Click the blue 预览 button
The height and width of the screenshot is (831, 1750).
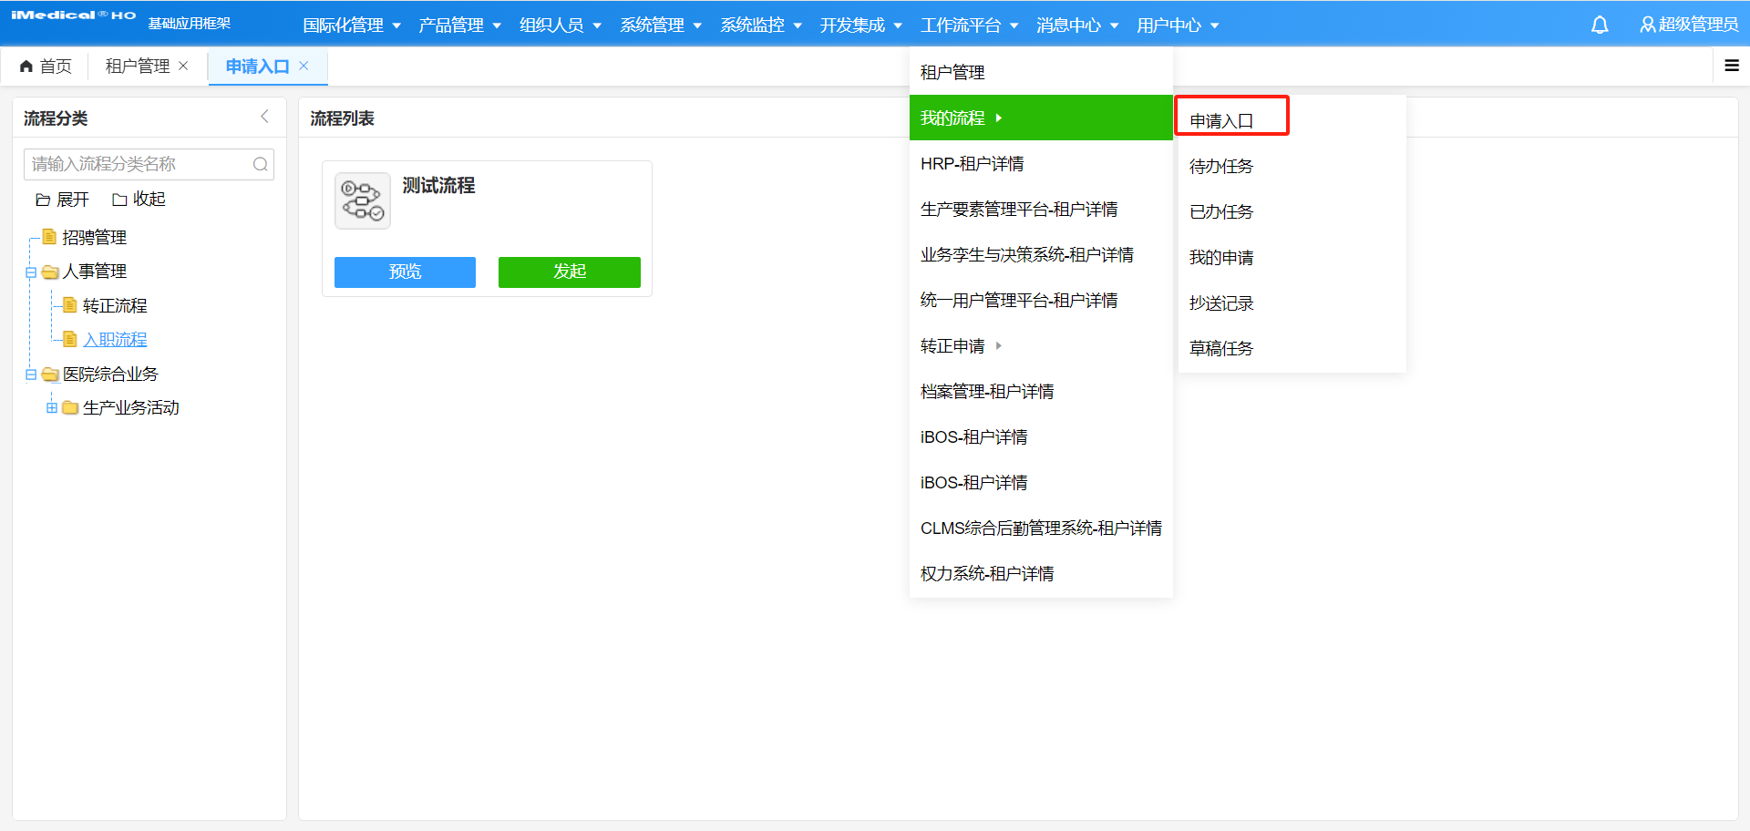click(x=405, y=272)
